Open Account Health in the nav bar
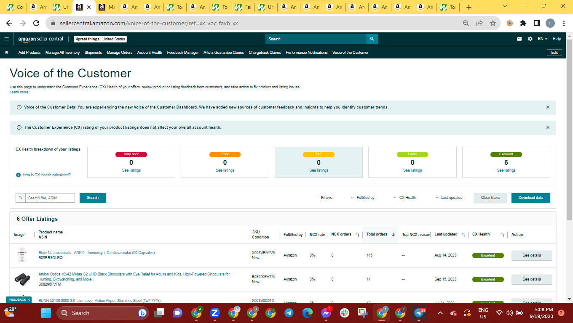The image size is (573, 323). [x=150, y=53]
